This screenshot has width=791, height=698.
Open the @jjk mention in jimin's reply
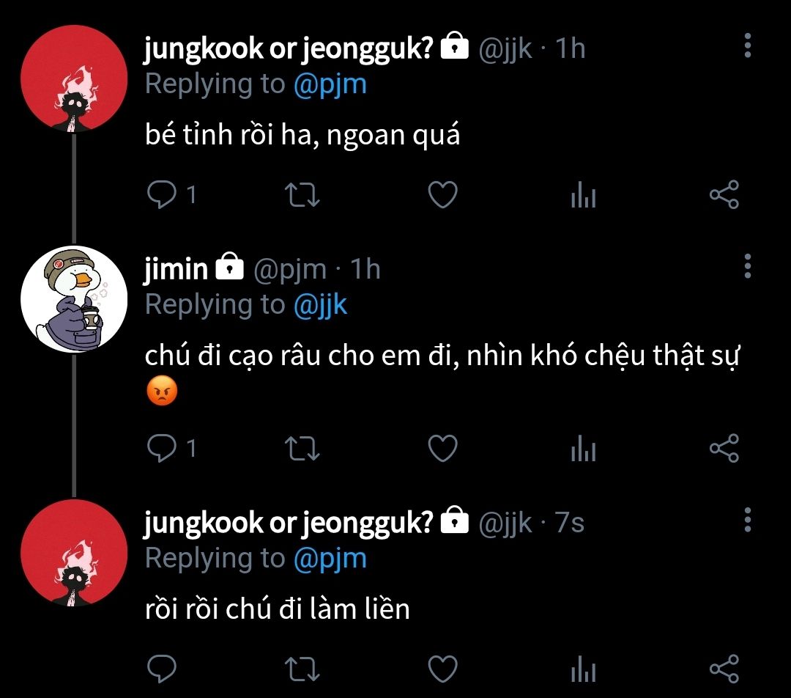click(320, 304)
